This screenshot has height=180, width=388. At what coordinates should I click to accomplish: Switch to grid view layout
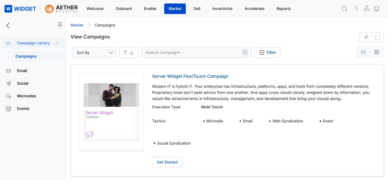point(377,52)
